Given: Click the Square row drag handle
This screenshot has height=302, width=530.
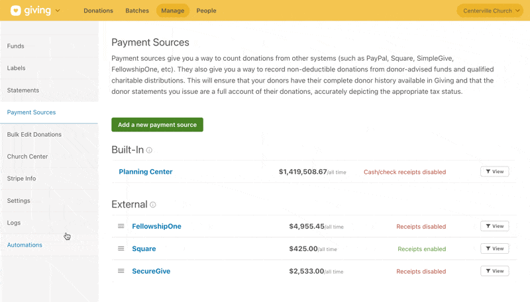Looking at the screenshot, I should tap(121, 249).
